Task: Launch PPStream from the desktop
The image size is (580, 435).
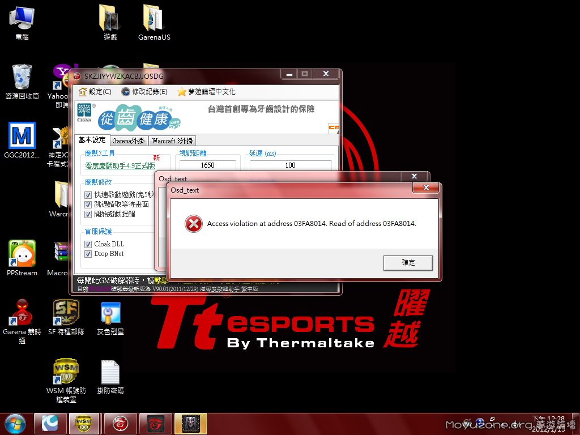Action: pos(22,258)
